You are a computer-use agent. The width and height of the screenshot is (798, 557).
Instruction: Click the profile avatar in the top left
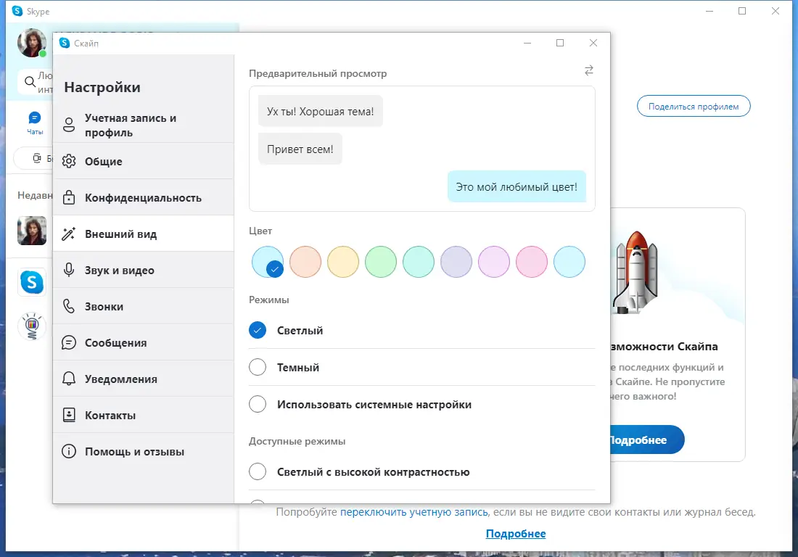[x=31, y=43]
